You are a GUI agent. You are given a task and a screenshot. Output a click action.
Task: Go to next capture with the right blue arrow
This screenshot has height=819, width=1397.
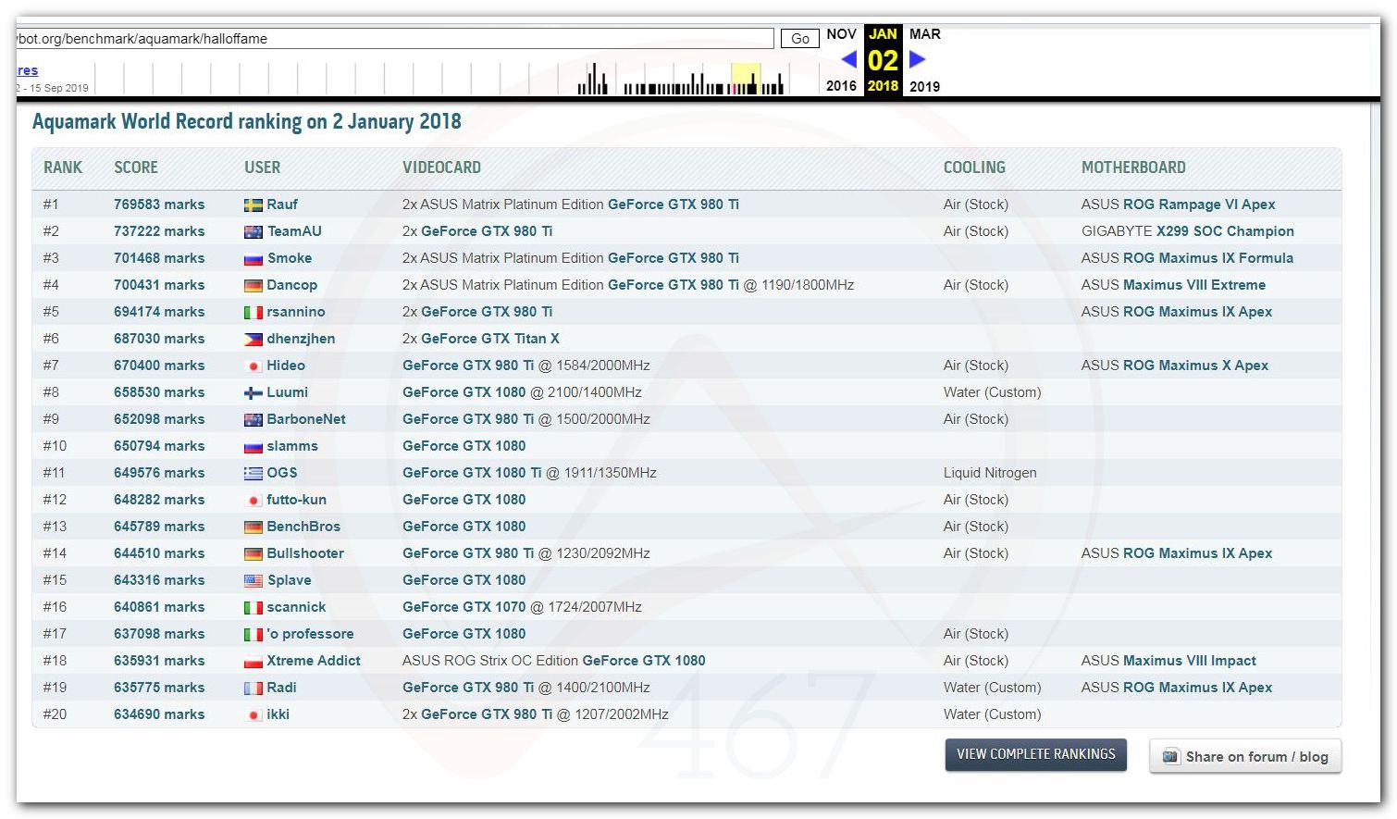tap(917, 59)
